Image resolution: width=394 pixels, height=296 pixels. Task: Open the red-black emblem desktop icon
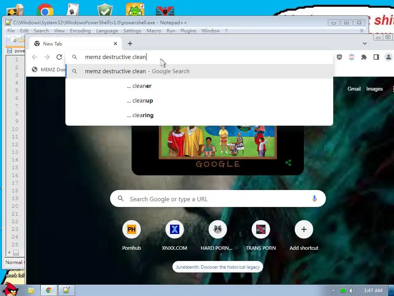point(165,10)
